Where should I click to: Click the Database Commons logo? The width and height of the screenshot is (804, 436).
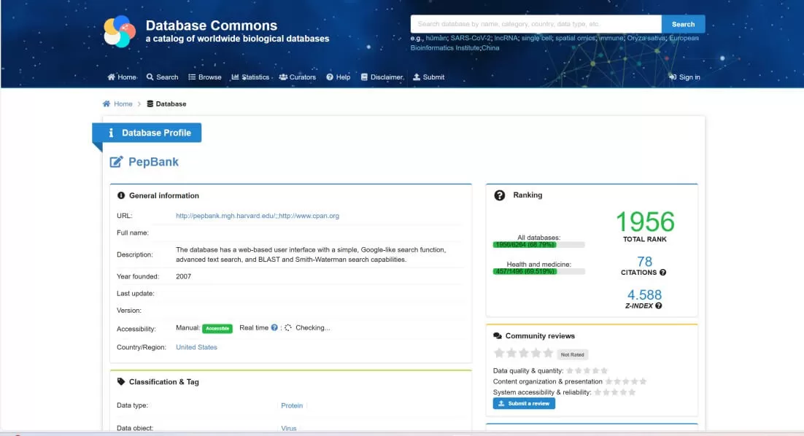click(x=120, y=31)
